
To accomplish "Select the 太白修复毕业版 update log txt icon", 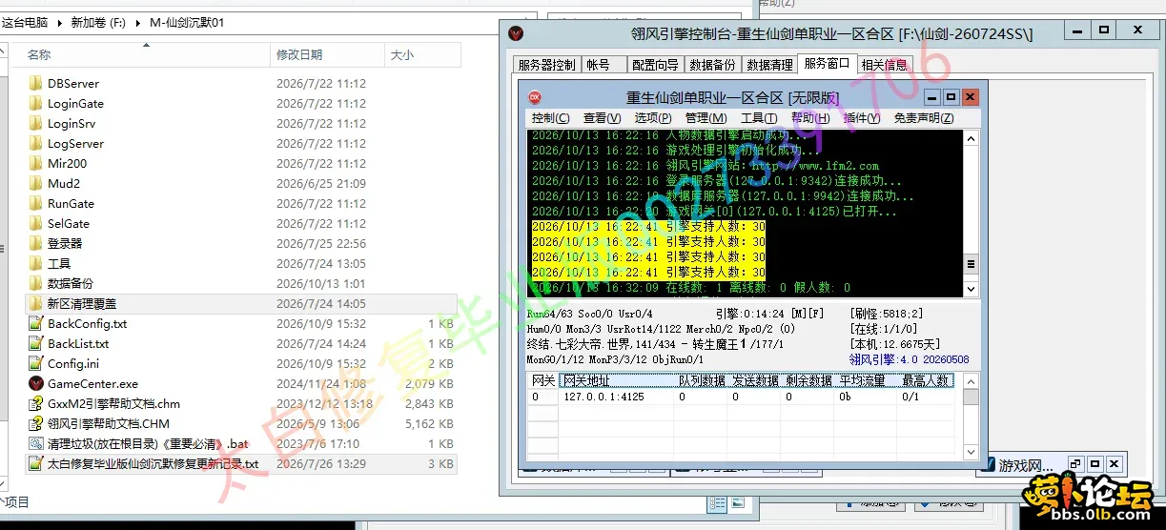I will point(35,464).
